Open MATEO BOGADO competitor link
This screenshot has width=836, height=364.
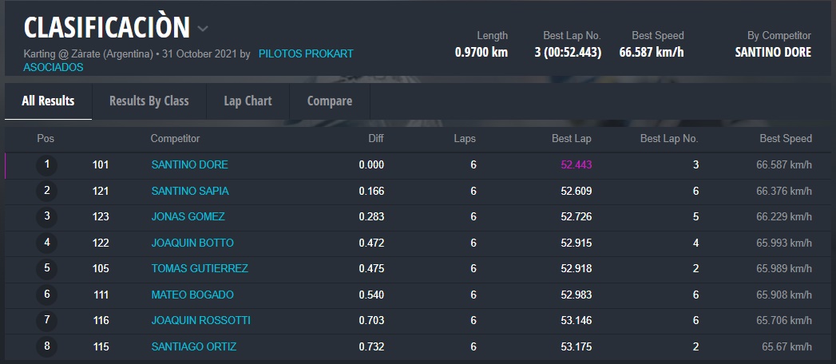click(192, 295)
